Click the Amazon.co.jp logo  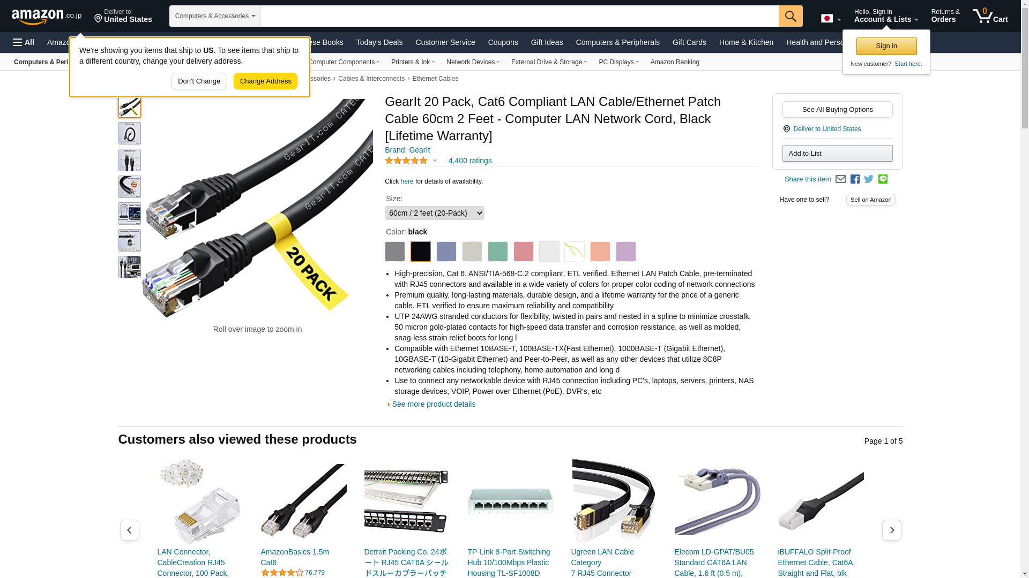coord(47,17)
